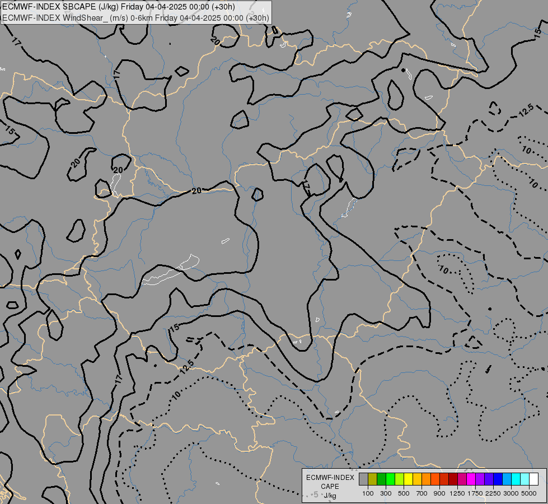The image size is (548, 504).
Task: Select the lime yellow-green legend swatch
Action: 400,479
